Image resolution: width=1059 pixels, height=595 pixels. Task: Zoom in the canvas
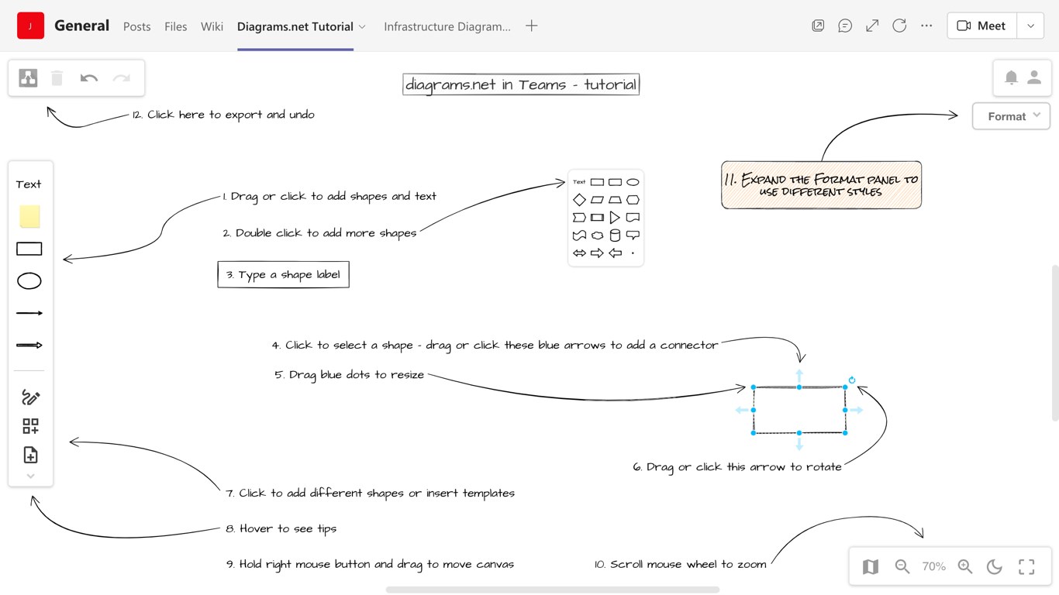(965, 567)
